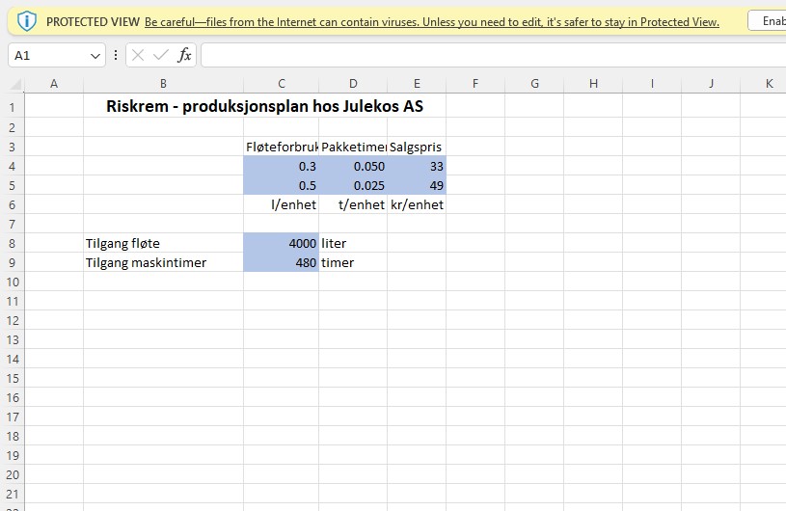This screenshot has width=786, height=511.
Task: Click cell with value 0.3
Action: [282, 166]
